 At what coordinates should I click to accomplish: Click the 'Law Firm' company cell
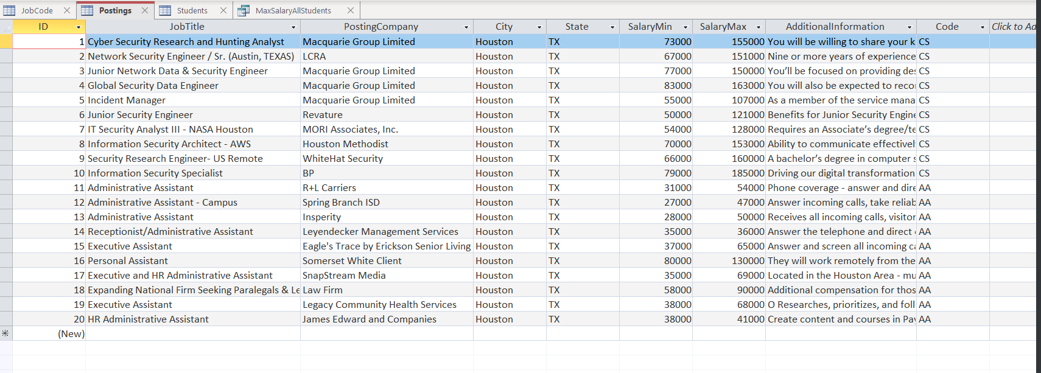coord(387,290)
